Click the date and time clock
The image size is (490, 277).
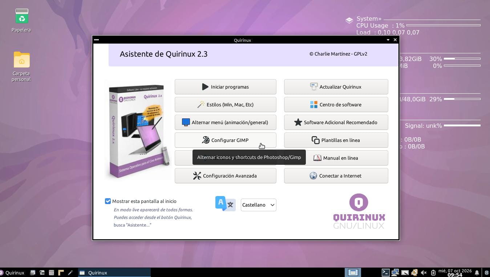pyautogui.click(x=455, y=273)
